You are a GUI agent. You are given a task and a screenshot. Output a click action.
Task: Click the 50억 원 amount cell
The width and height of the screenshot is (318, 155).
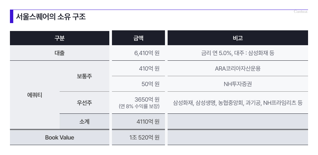click(138, 84)
